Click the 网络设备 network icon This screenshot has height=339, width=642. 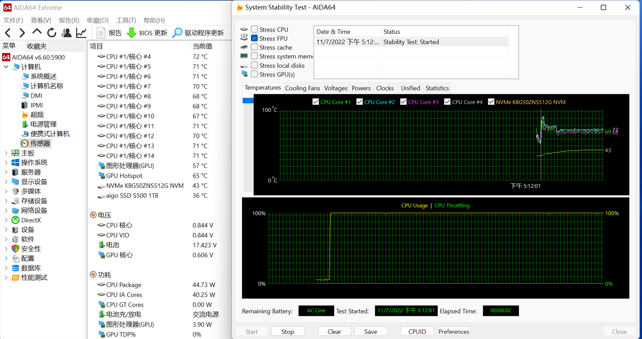(15, 210)
